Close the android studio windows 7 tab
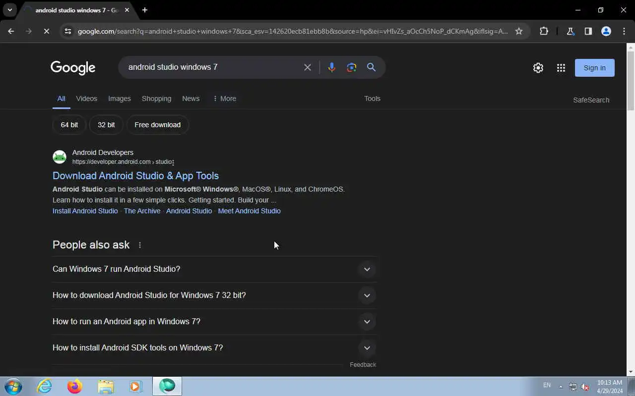Viewport: 635px width, 396px height. tap(127, 10)
